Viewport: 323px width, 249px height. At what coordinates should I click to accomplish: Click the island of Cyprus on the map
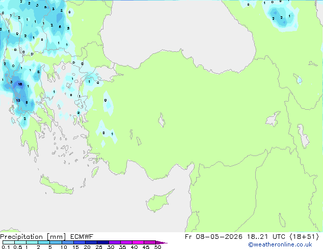coord(158,201)
